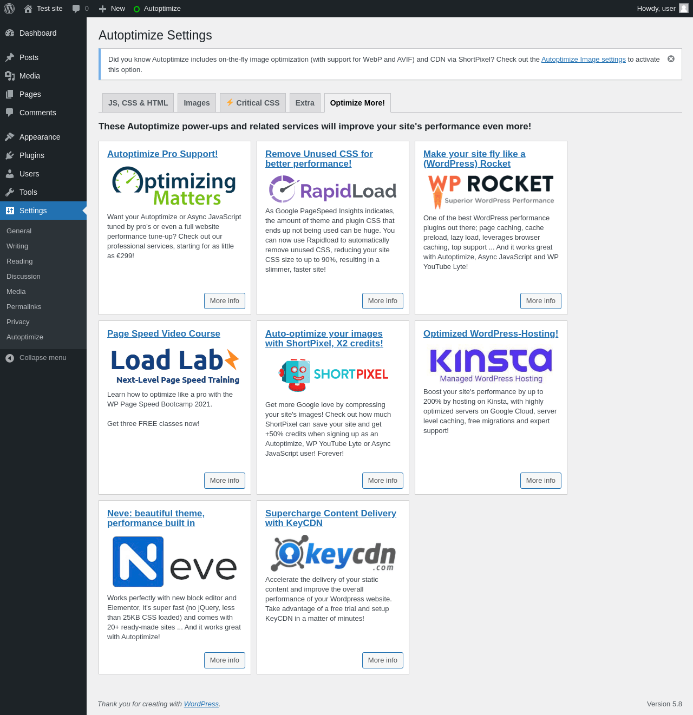
Task: Open the Autoptimize Pro Support! heading link
Action: 162,154
